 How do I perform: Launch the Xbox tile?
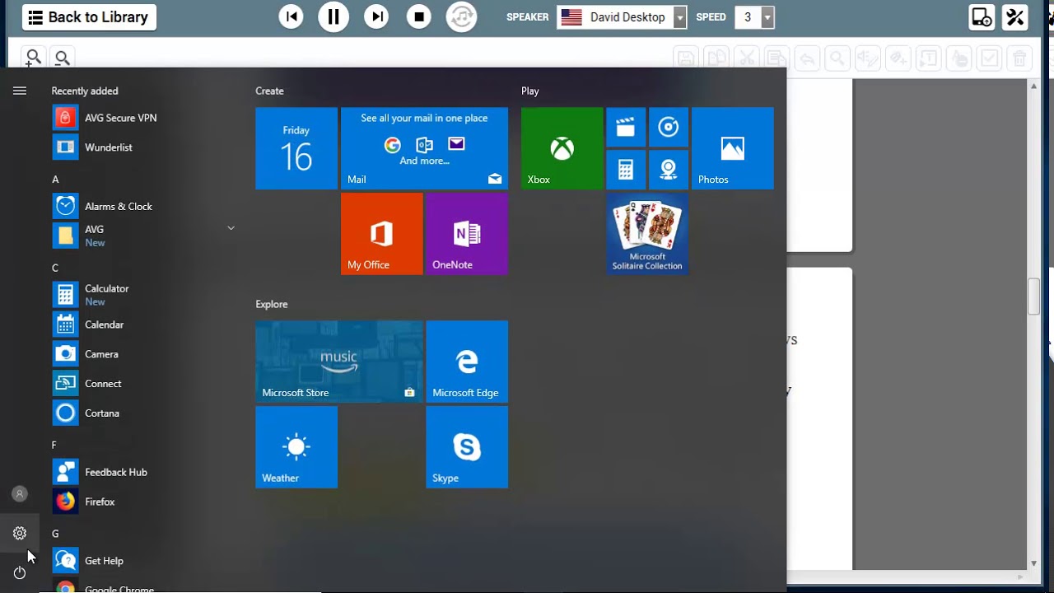(x=562, y=148)
